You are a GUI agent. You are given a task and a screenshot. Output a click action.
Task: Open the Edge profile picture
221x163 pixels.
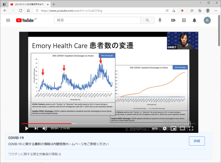point(208,11)
